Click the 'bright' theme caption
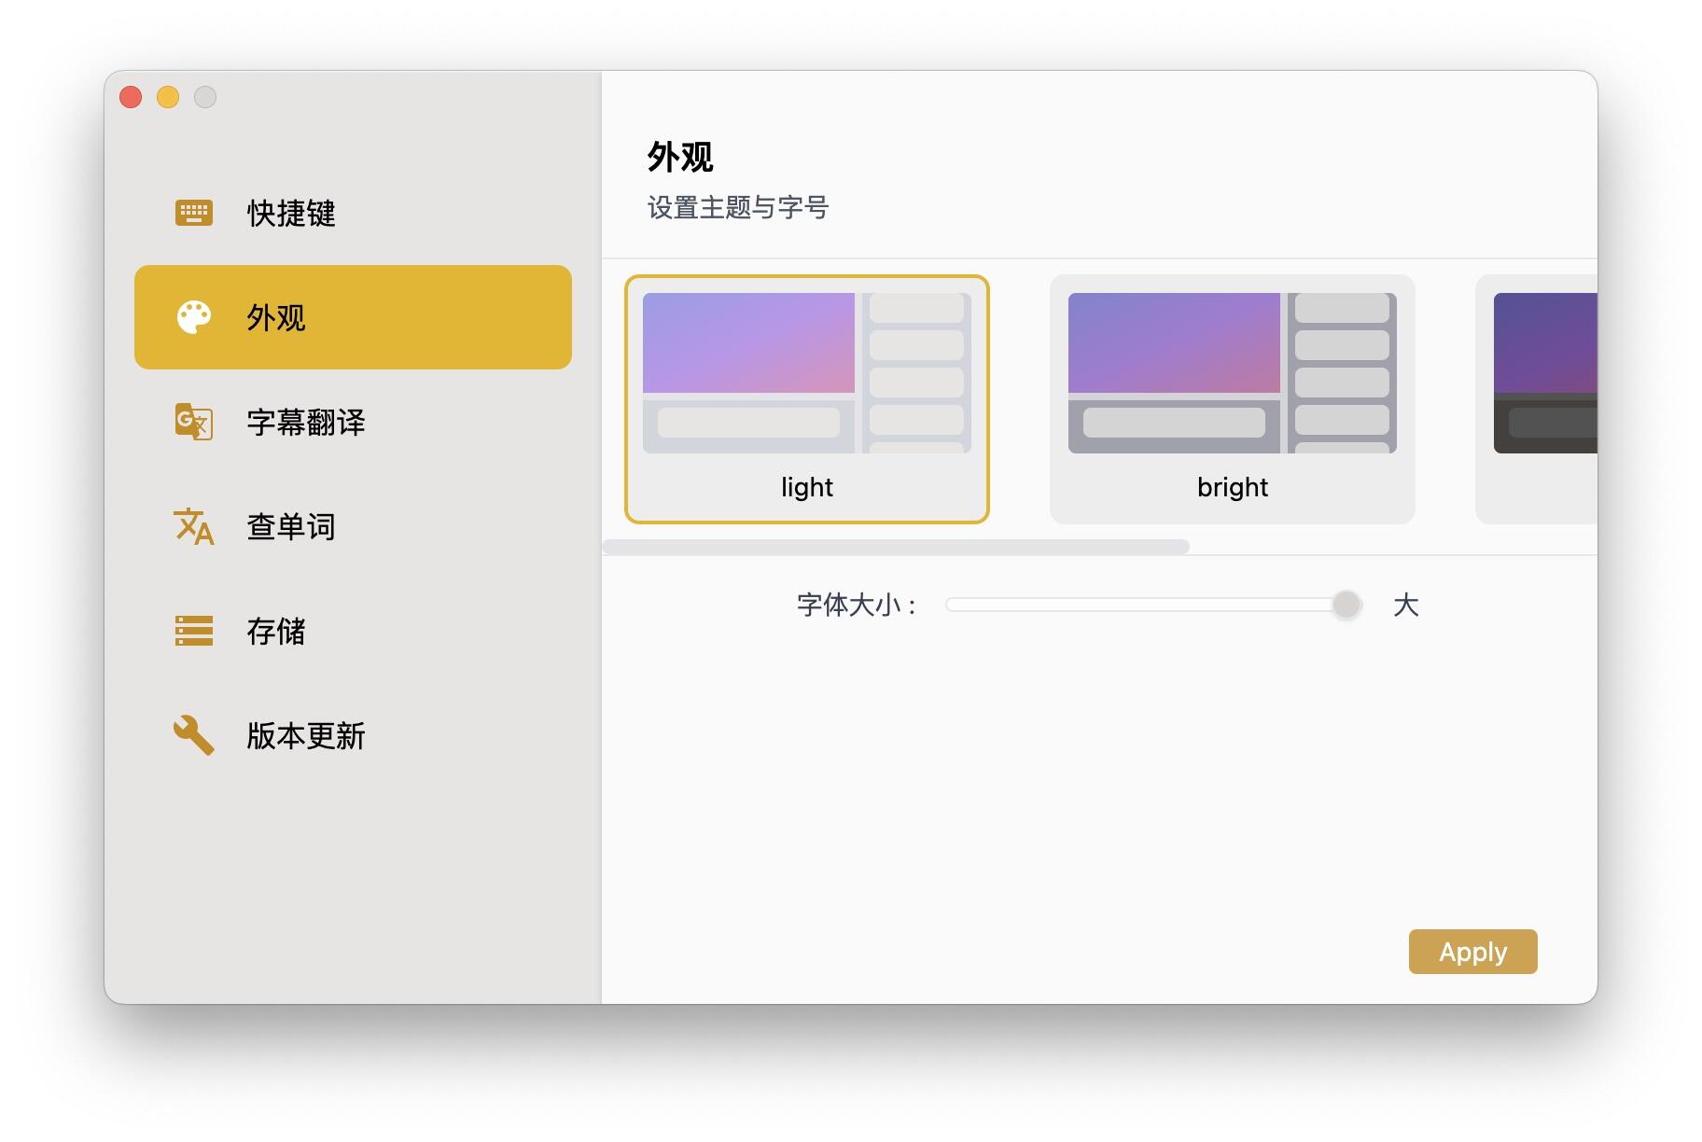This screenshot has height=1142, width=1702. click(x=1233, y=487)
